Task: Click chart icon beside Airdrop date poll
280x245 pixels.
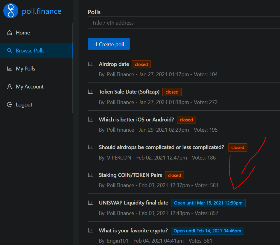Action: click(x=90, y=64)
